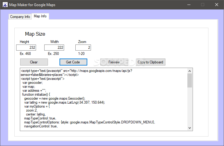The image size is (224, 146).
Task: Switch to the Company Info tab
Action: pyautogui.click(x=20, y=17)
